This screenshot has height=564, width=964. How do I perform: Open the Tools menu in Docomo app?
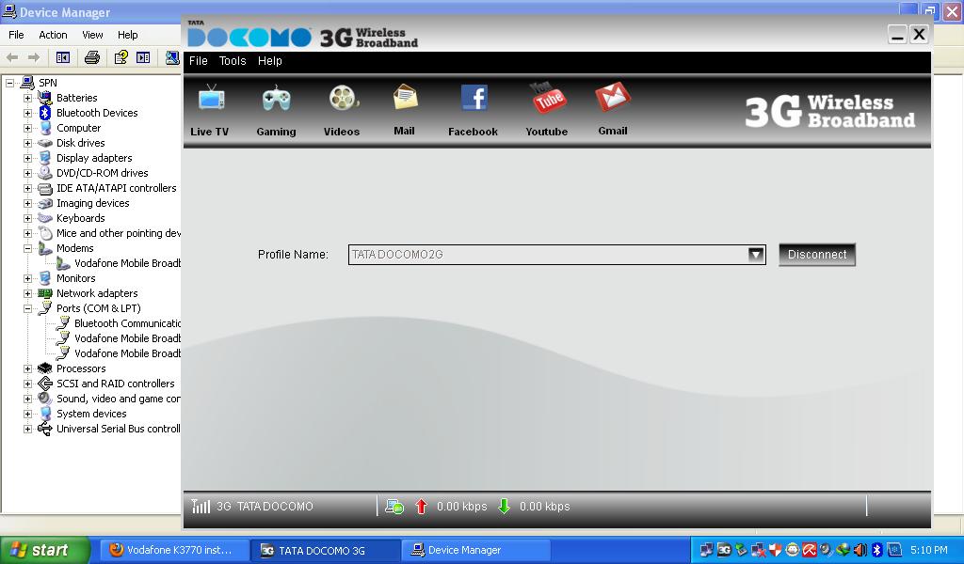click(x=233, y=61)
